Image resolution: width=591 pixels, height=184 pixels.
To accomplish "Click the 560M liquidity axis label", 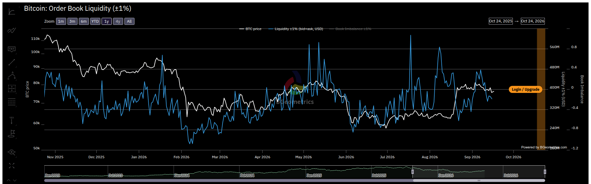I will tap(554, 47).
